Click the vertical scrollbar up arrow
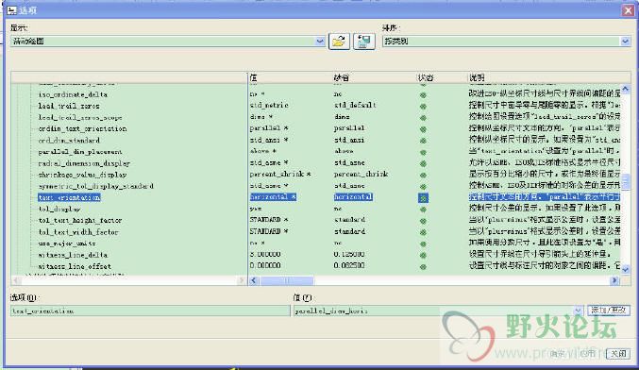Screen dimensions: 639x370 (x=626, y=89)
